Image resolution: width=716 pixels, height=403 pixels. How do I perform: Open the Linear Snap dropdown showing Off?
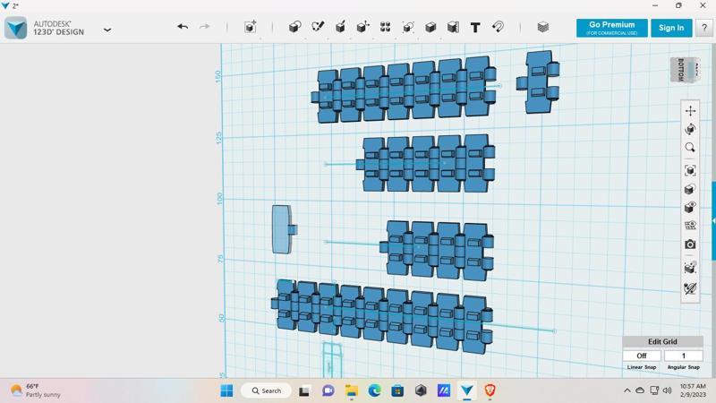point(642,356)
